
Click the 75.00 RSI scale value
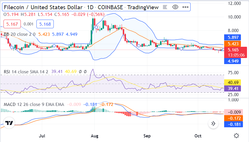[233, 73]
